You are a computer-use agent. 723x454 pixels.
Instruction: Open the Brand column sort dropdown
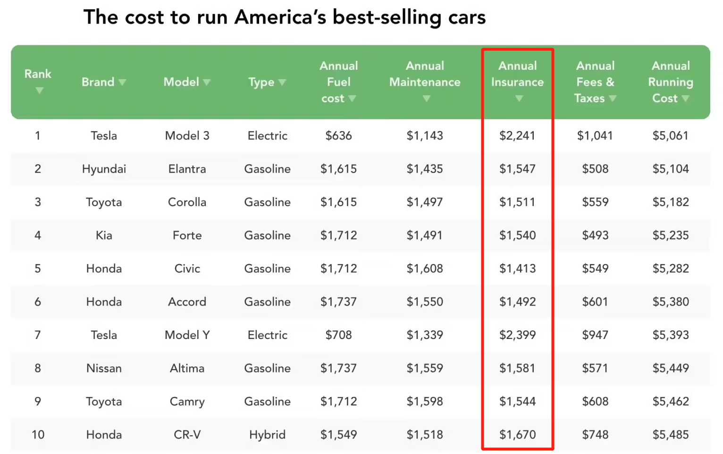click(123, 82)
